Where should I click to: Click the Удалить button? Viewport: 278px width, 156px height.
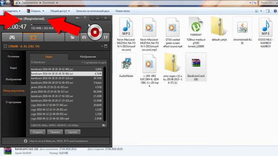[x=73, y=132]
